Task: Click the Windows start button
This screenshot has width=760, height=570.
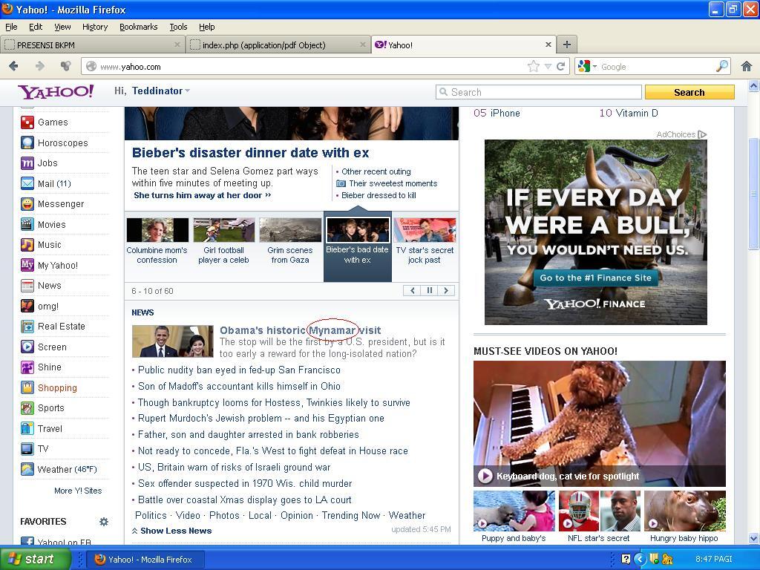Action: (x=34, y=559)
